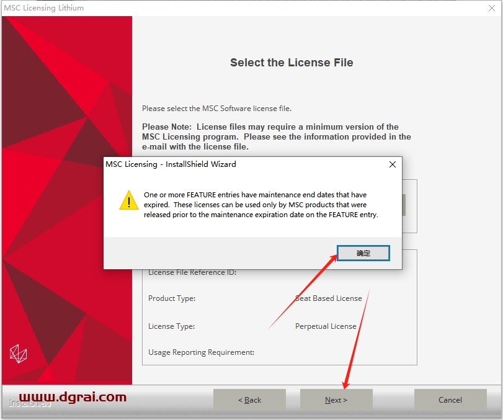
Task: Close the MSC Licensing Lithium window
Action: pyautogui.click(x=492, y=8)
